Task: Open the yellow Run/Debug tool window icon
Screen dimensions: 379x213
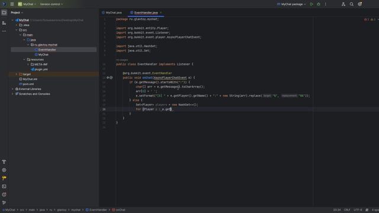Action: pyautogui.click(x=4, y=178)
